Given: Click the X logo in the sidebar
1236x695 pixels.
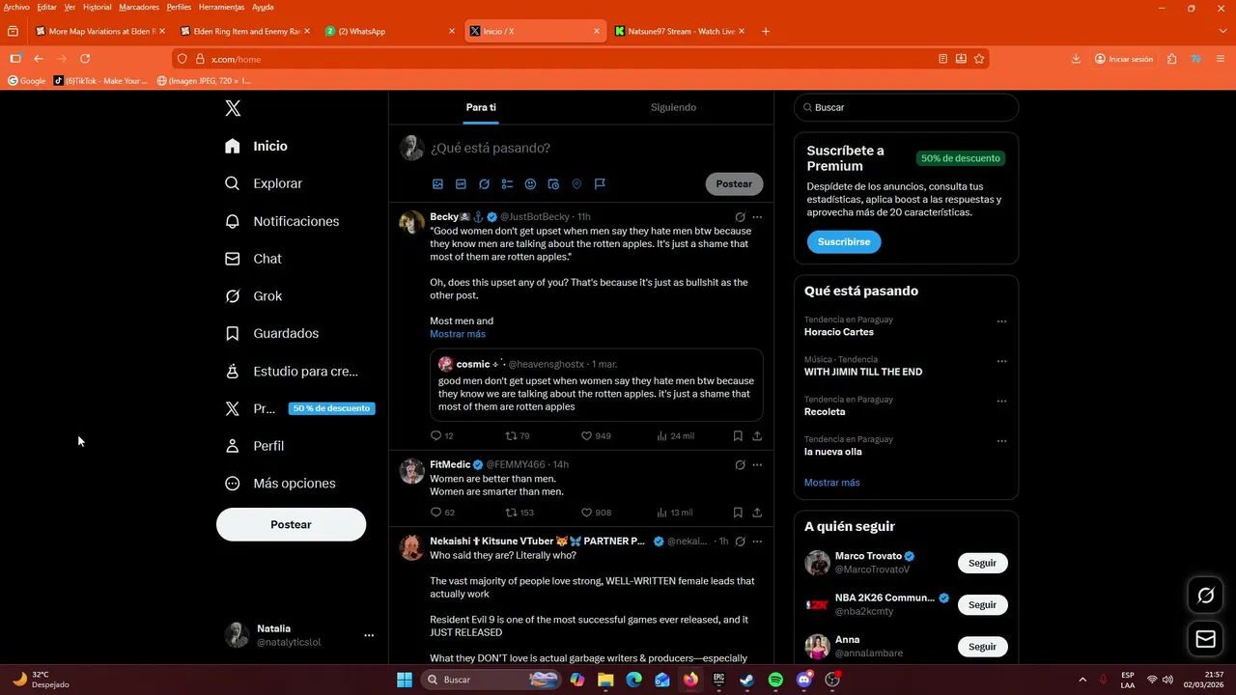Looking at the screenshot, I should [233, 108].
